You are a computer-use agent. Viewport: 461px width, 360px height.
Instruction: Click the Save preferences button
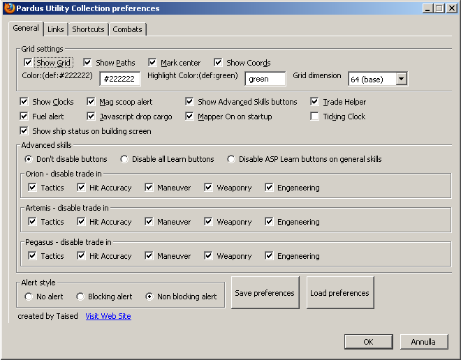pos(265,292)
